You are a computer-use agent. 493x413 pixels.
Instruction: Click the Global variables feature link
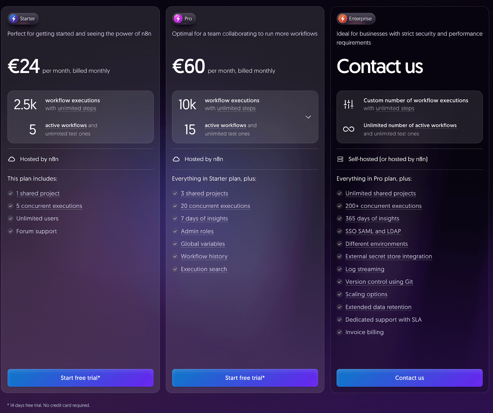[203, 244]
